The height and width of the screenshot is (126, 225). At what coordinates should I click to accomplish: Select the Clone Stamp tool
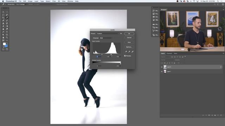click(x=3, y=23)
